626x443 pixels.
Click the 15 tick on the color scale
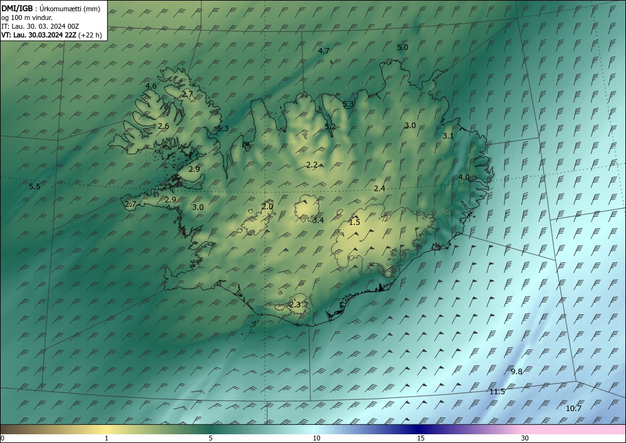(421, 438)
